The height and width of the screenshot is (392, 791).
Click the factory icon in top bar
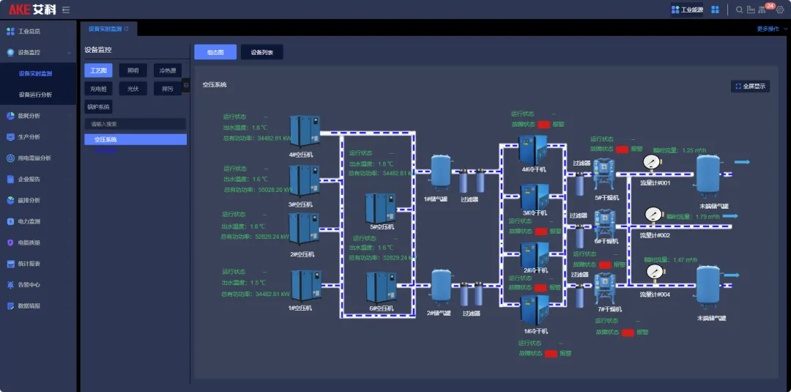751,10
